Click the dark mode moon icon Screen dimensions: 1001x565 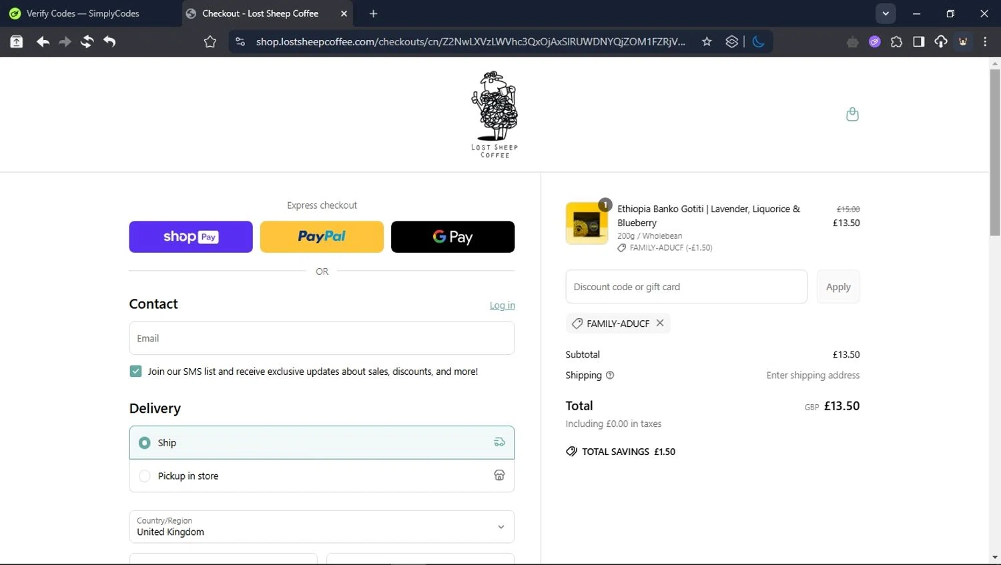point(758,41)
